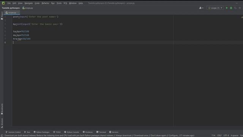Open Python Packages tool window

(x=41, y=132)
